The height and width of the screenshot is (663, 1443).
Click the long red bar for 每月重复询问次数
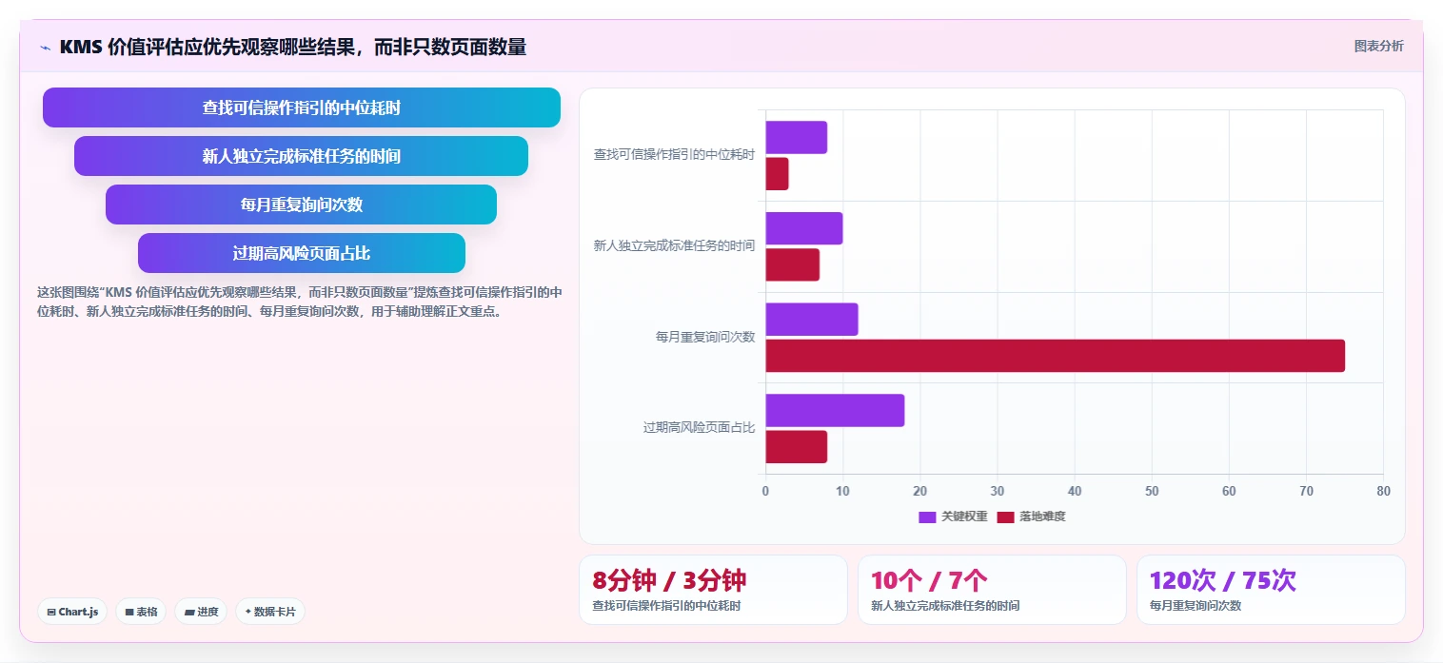(1056, 356)
